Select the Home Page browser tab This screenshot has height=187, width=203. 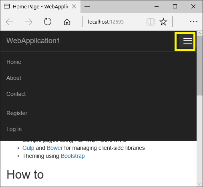40,6
